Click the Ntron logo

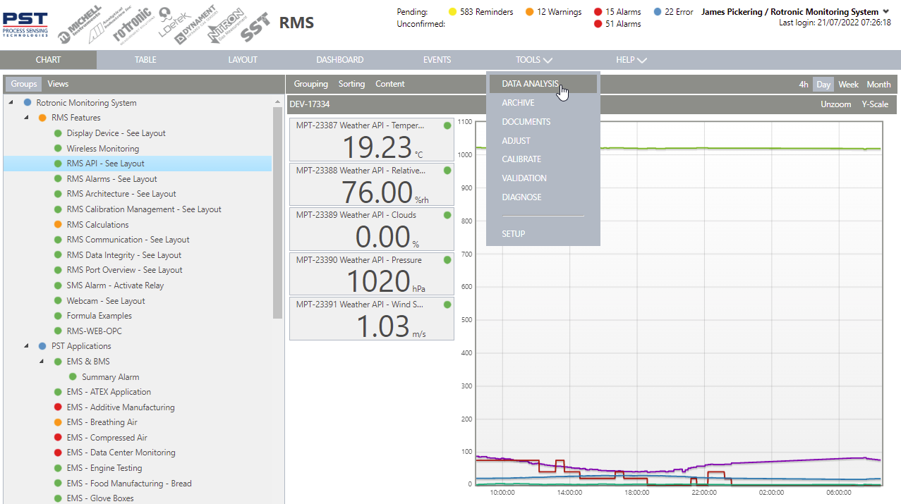click(226, 27)
